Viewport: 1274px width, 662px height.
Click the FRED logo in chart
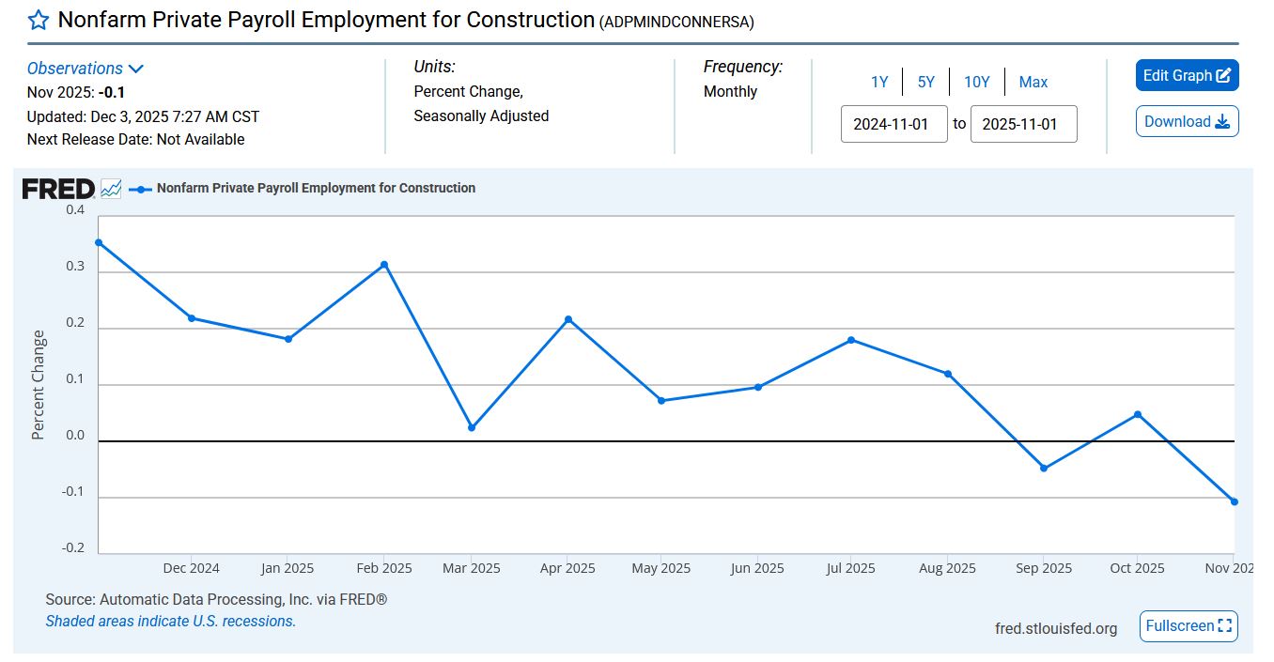[x=58, y=189]
